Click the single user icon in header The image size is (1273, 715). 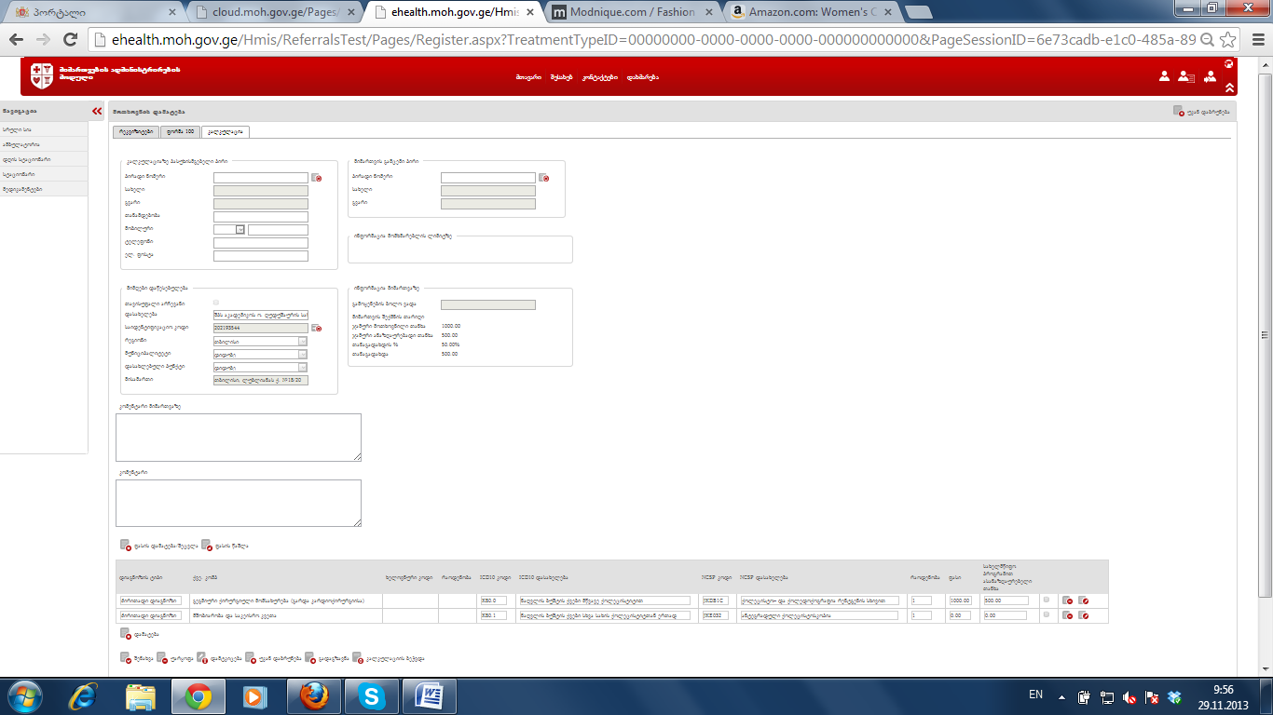point(1164,77)
